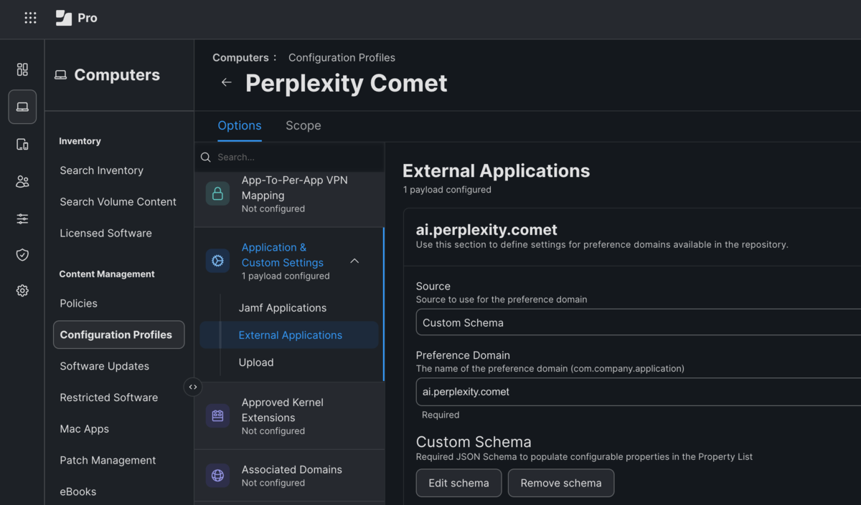
Task: Select the Computers laptop icon in rail
Action: [22, 107]
